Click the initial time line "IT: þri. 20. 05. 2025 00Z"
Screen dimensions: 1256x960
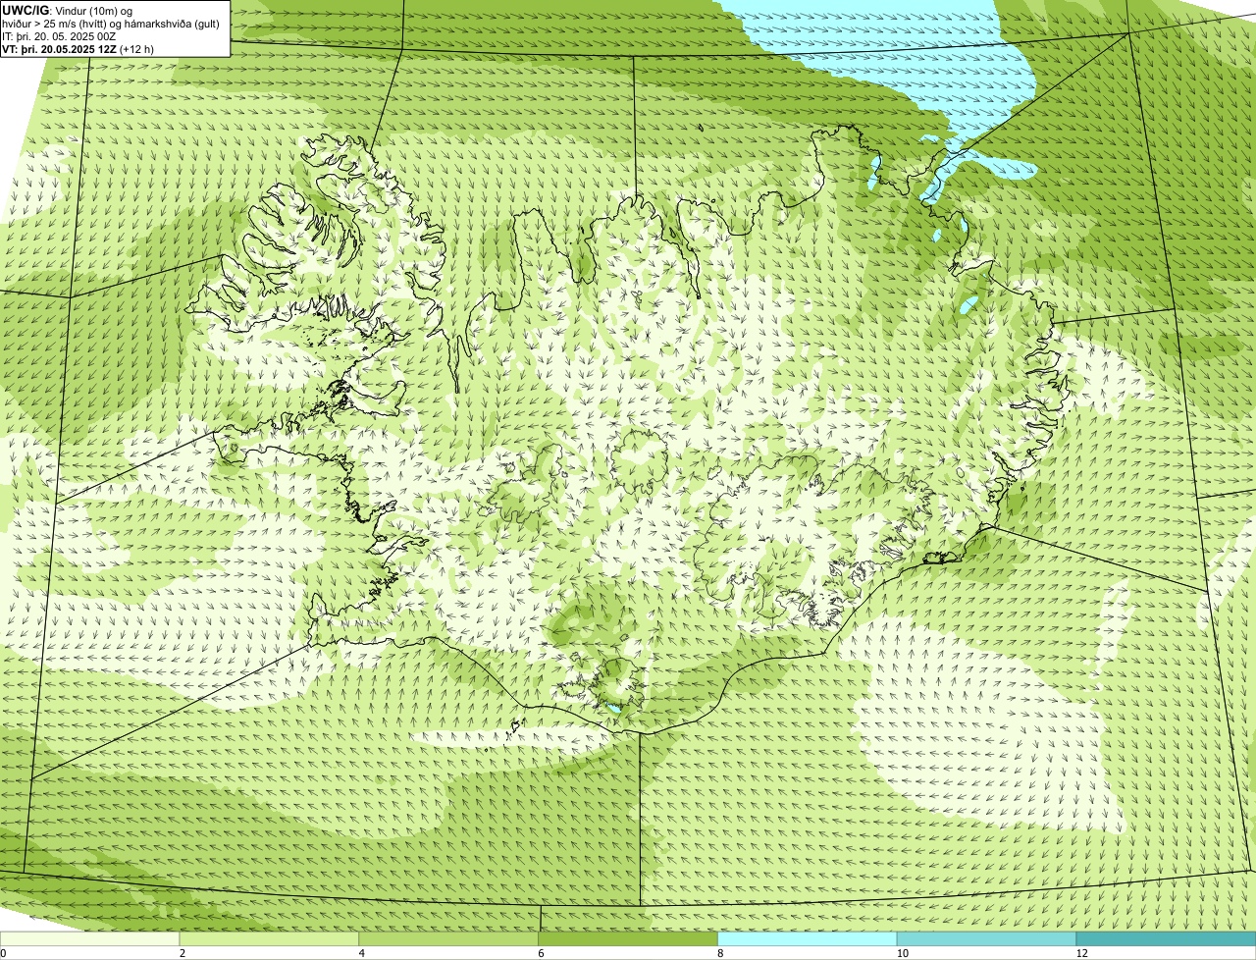pyautogui.click(x=59, y=36)
